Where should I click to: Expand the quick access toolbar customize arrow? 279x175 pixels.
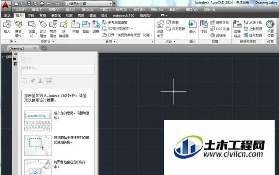(x=114, y=3)
